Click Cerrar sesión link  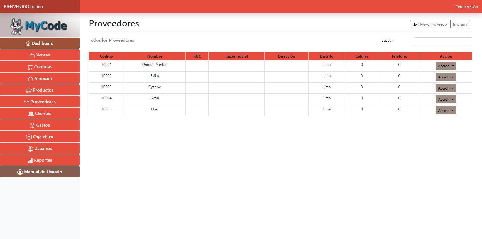pos(466,7)
